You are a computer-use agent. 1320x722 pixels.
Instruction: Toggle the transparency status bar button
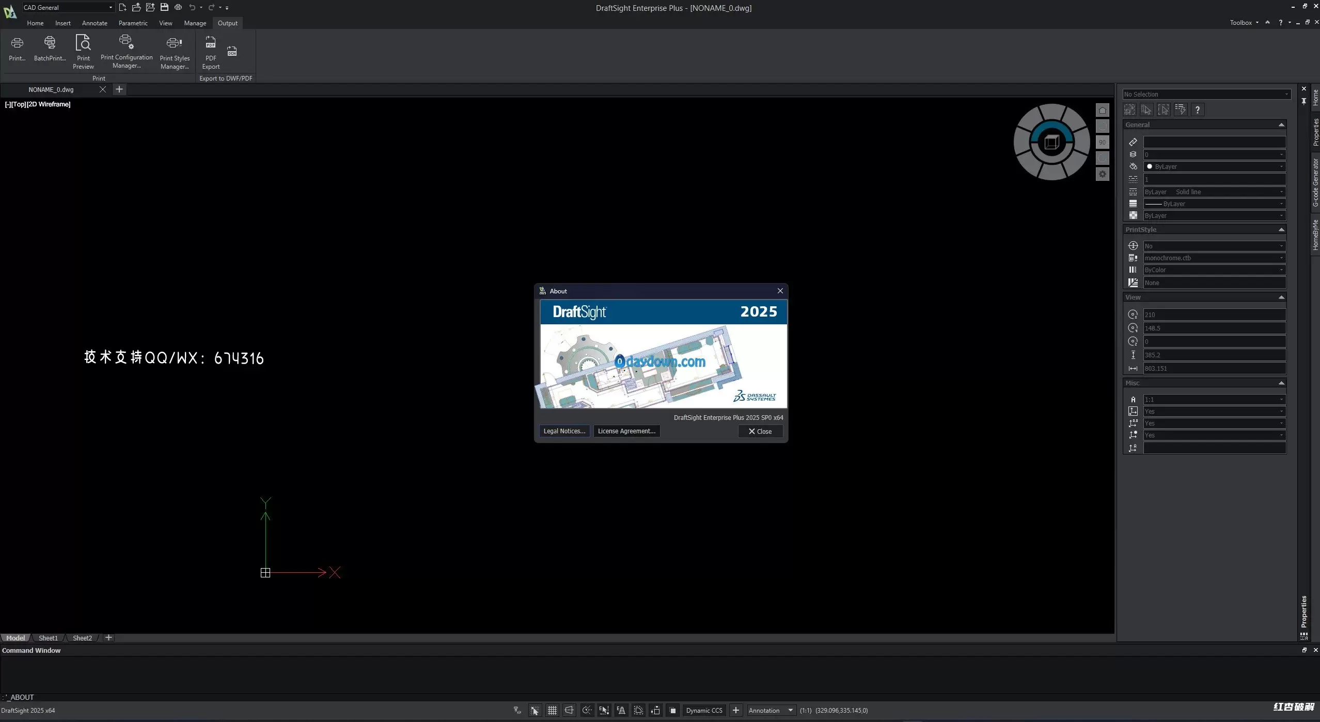click(x=672, y=710)
